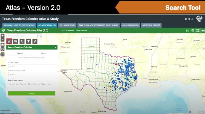Click the Little Rock map label
The width and height of the screenshot is (205, 114).
(x=149, y=49)
